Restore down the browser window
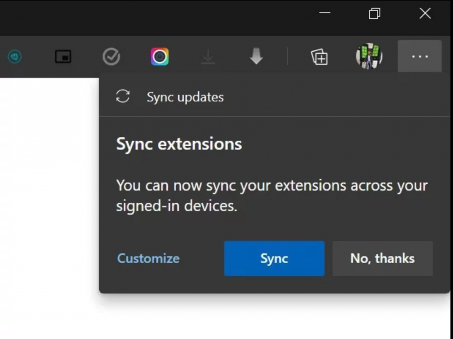 (x=374, y=13)
